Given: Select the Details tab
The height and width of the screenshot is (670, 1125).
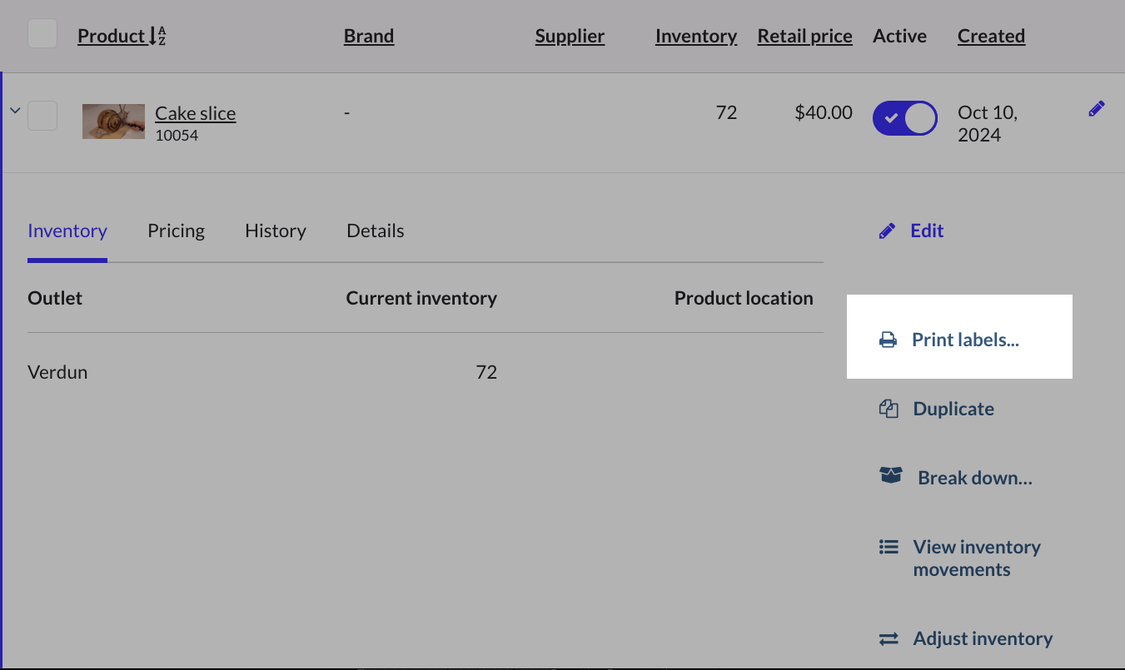Looking at the screenshot, I should [375, 231].
